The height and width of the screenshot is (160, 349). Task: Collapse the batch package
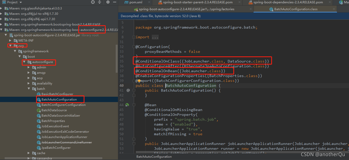point(29,89)
